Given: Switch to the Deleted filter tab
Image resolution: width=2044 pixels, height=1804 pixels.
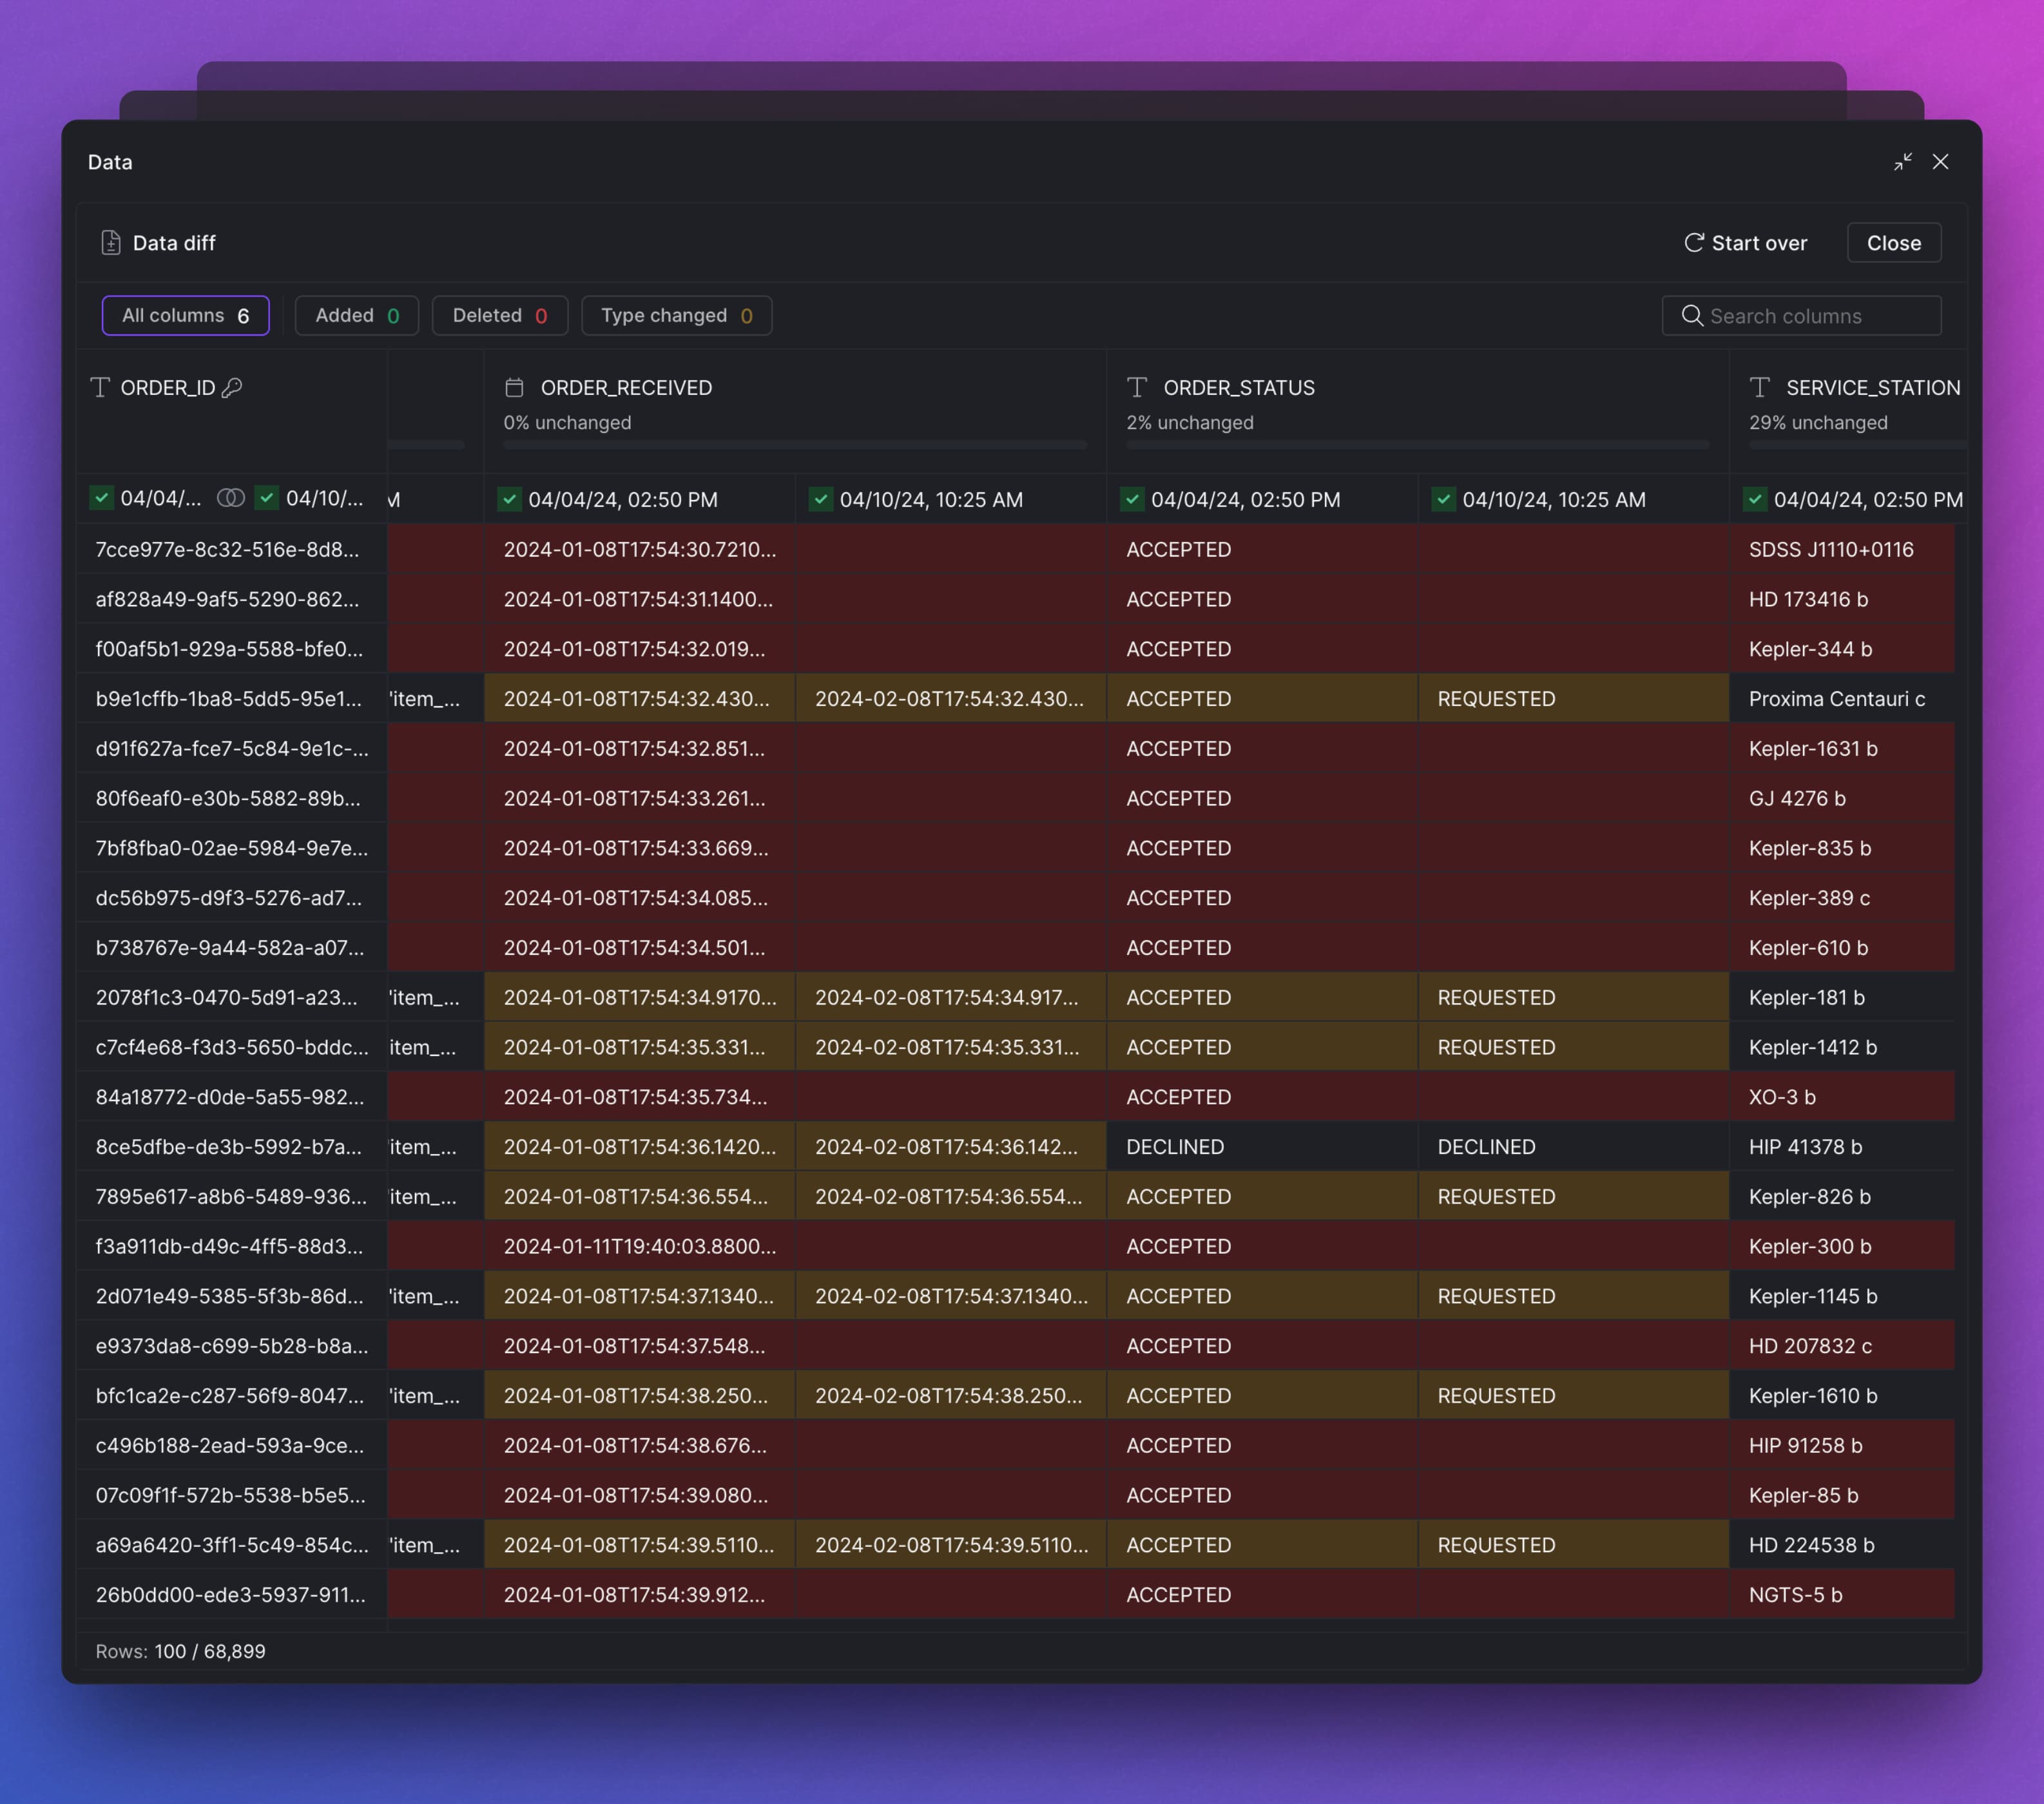Looking at the screenshot, I should click(499, 316).
